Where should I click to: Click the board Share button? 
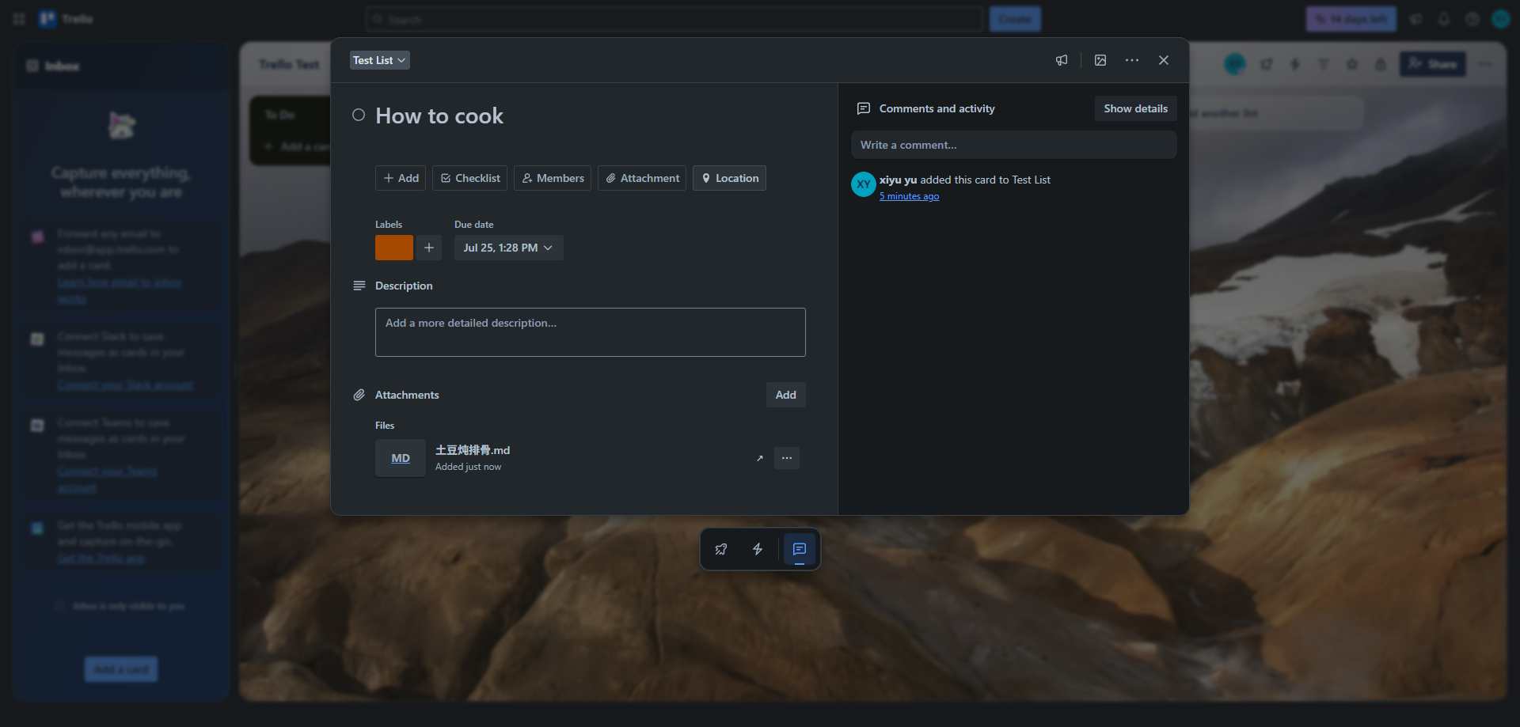[1433, 64]
